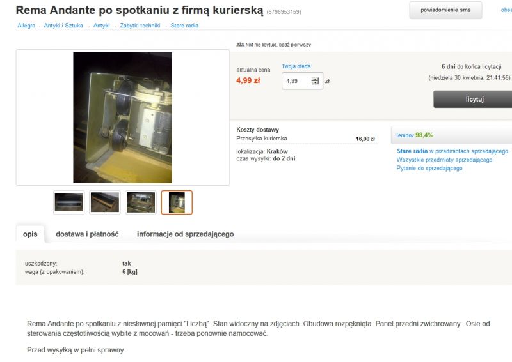Click the bid amount stepper arrows

click(315, 81)
